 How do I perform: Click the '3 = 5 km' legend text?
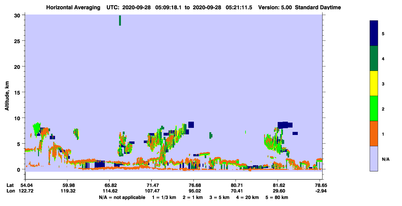click(220, 197)
